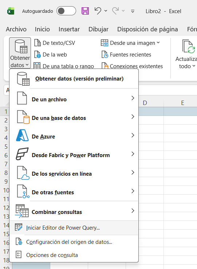Click the Combinar consultas tables icon
This screenshot has width=197, height=269.
pyautogui.click(x=22, y=211)
